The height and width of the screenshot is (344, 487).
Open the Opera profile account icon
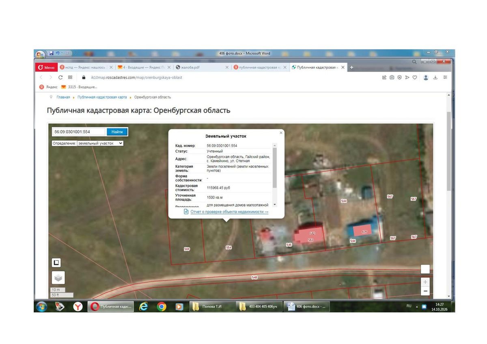tap(426, 77)
